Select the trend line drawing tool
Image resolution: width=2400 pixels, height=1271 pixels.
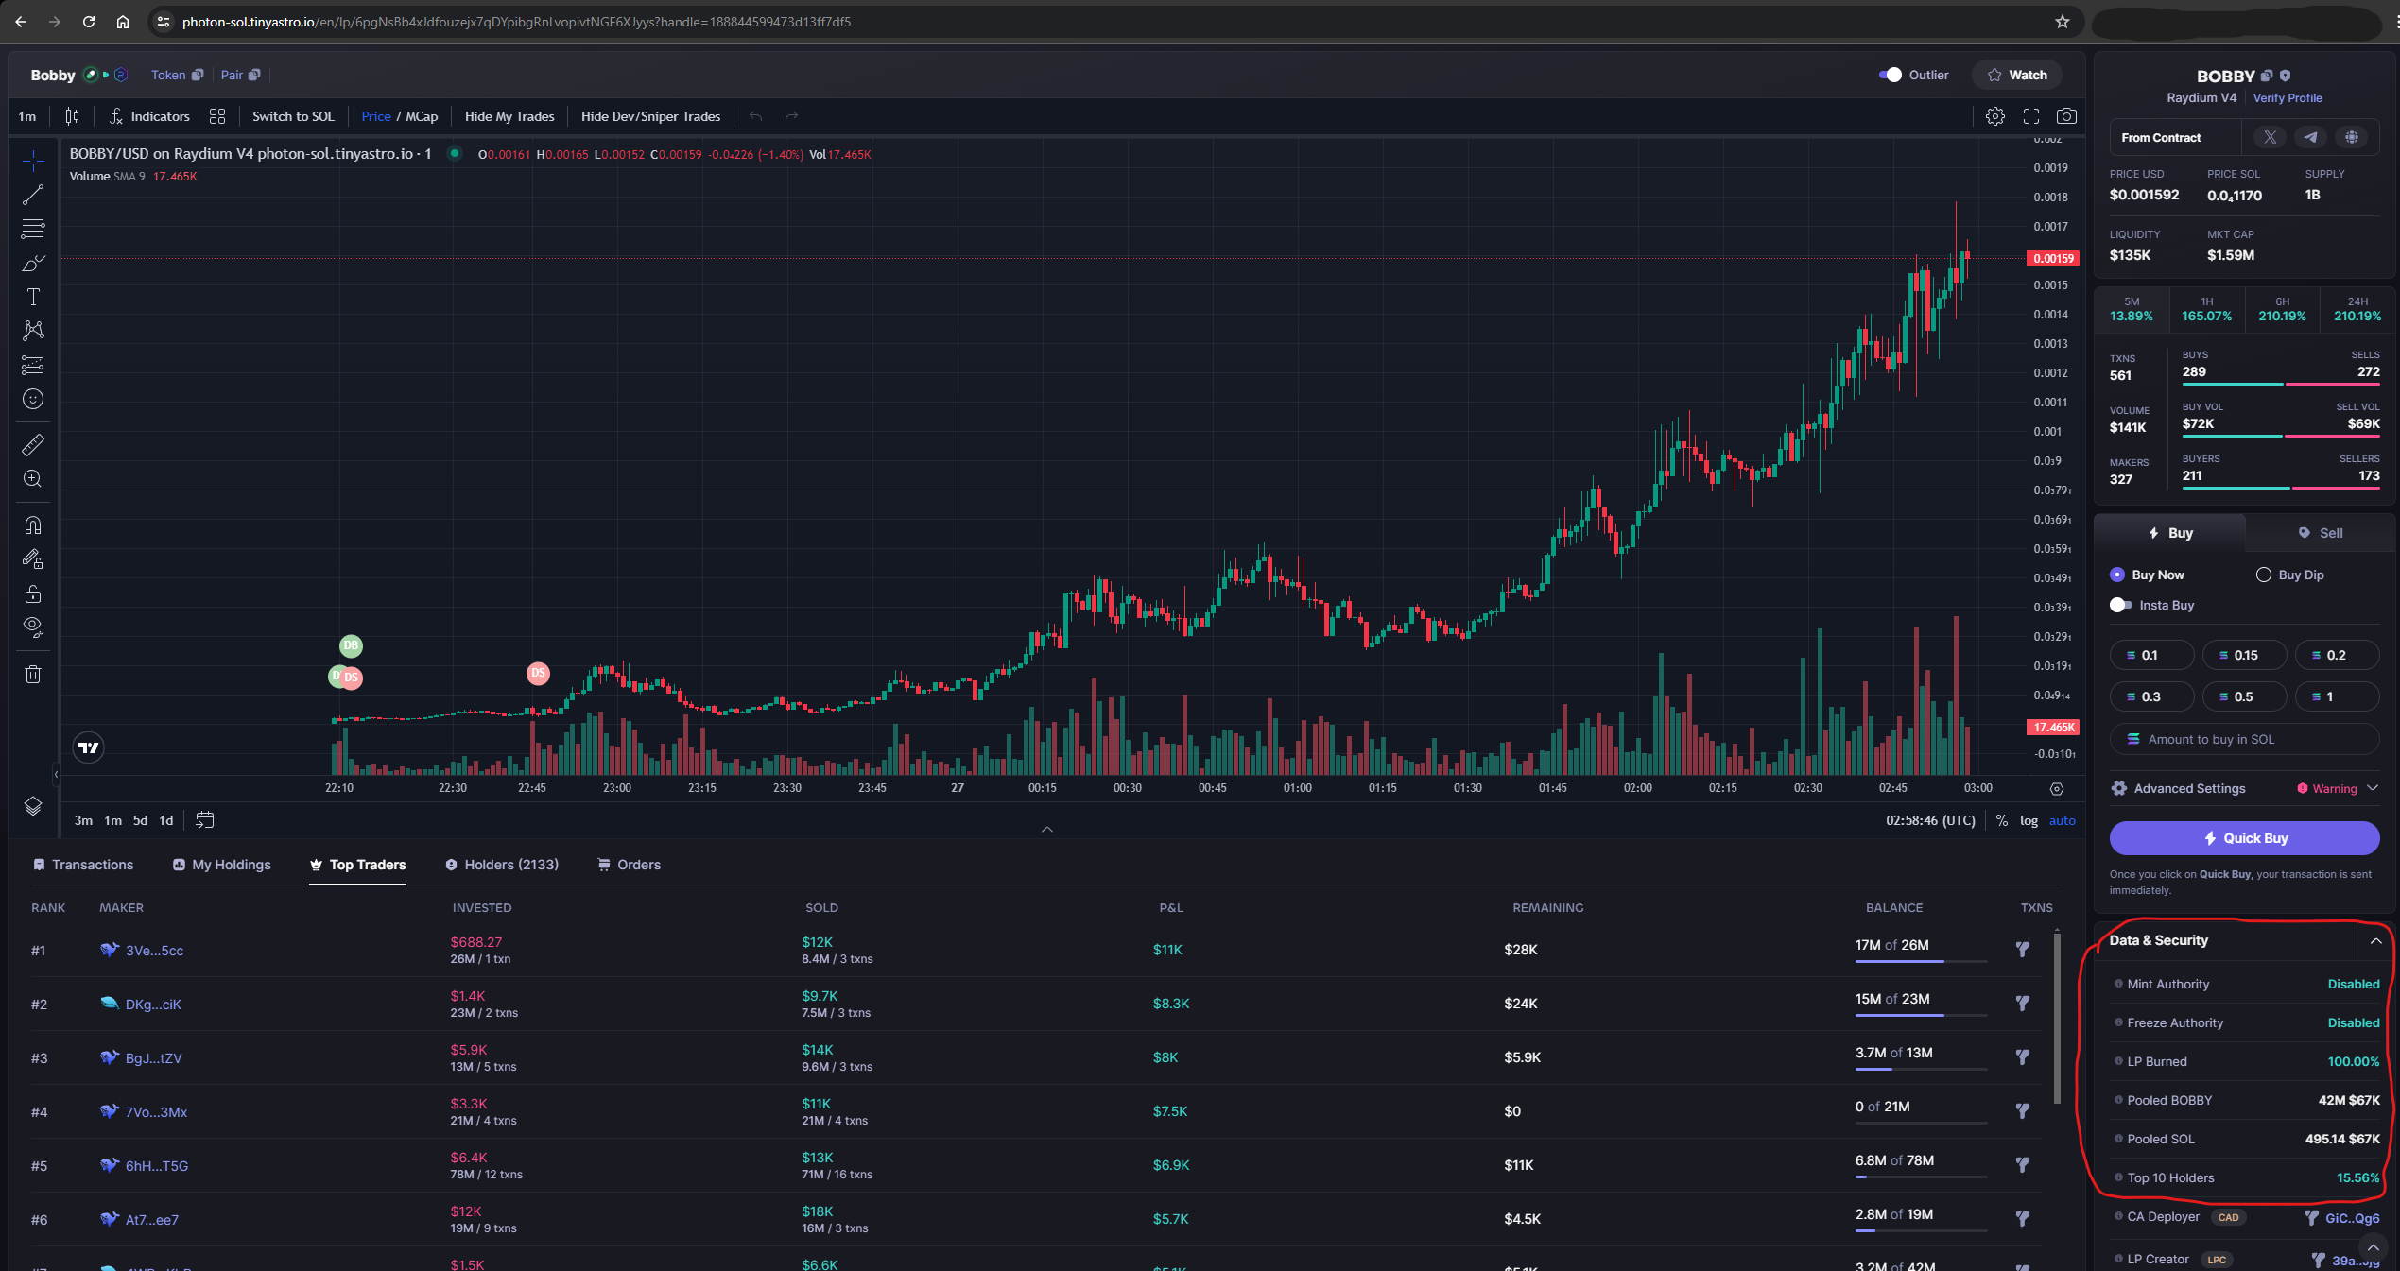(x=33, y=195)
